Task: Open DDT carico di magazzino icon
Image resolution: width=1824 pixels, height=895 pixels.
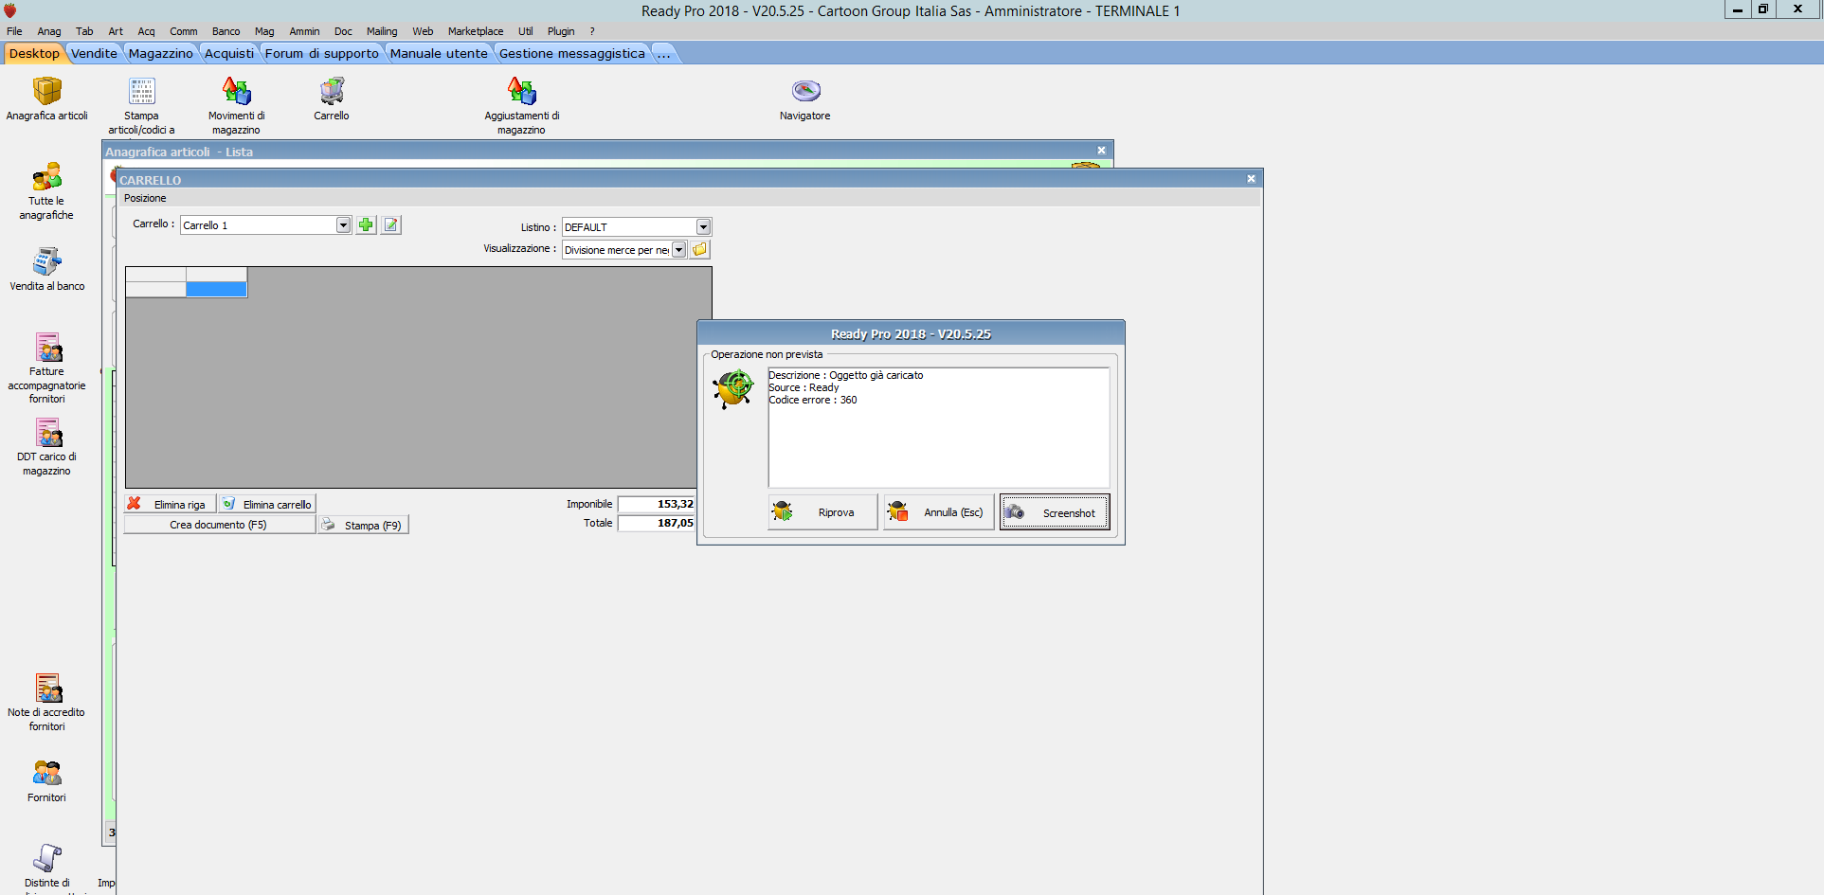Action: coord(47,447)
